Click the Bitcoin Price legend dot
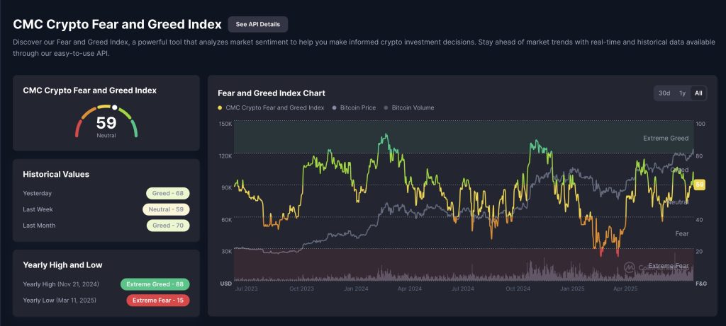Image resolution: width=726 pixels, height=326 pixels. click(x=335, y=108)
